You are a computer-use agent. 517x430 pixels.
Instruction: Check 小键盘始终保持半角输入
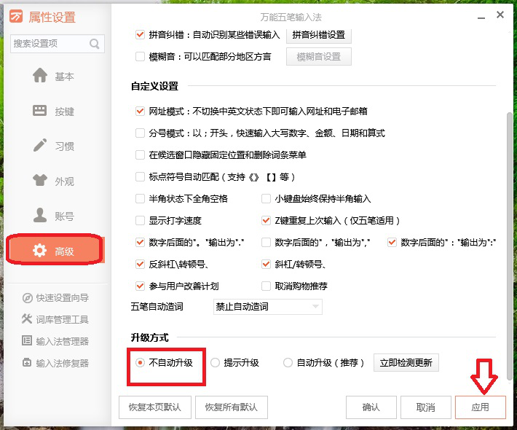click(266, 199)
